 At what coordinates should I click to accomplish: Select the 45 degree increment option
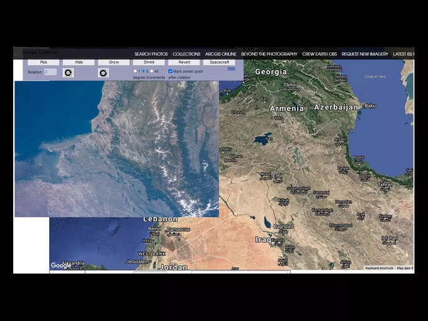(152, 71)
